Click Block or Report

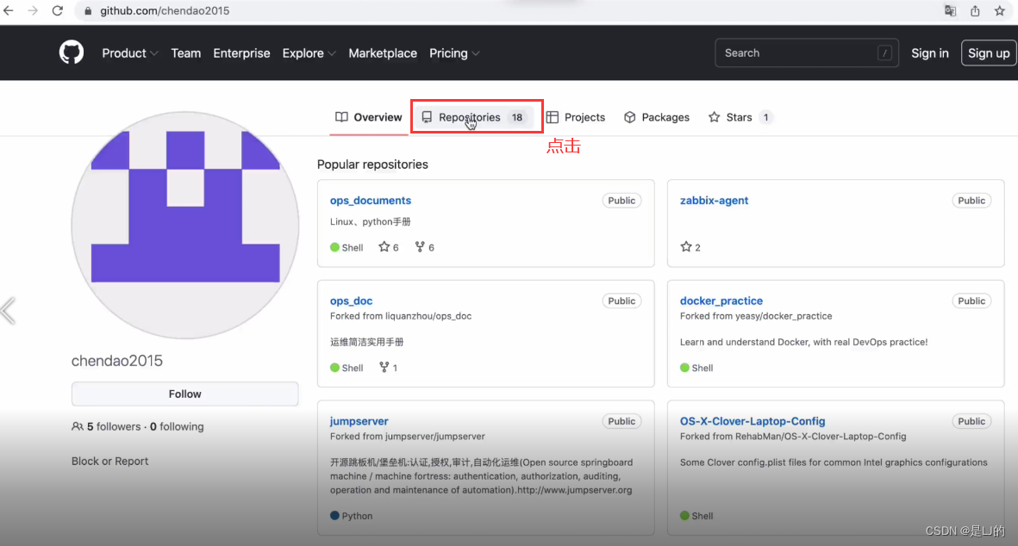coord(109,461)
